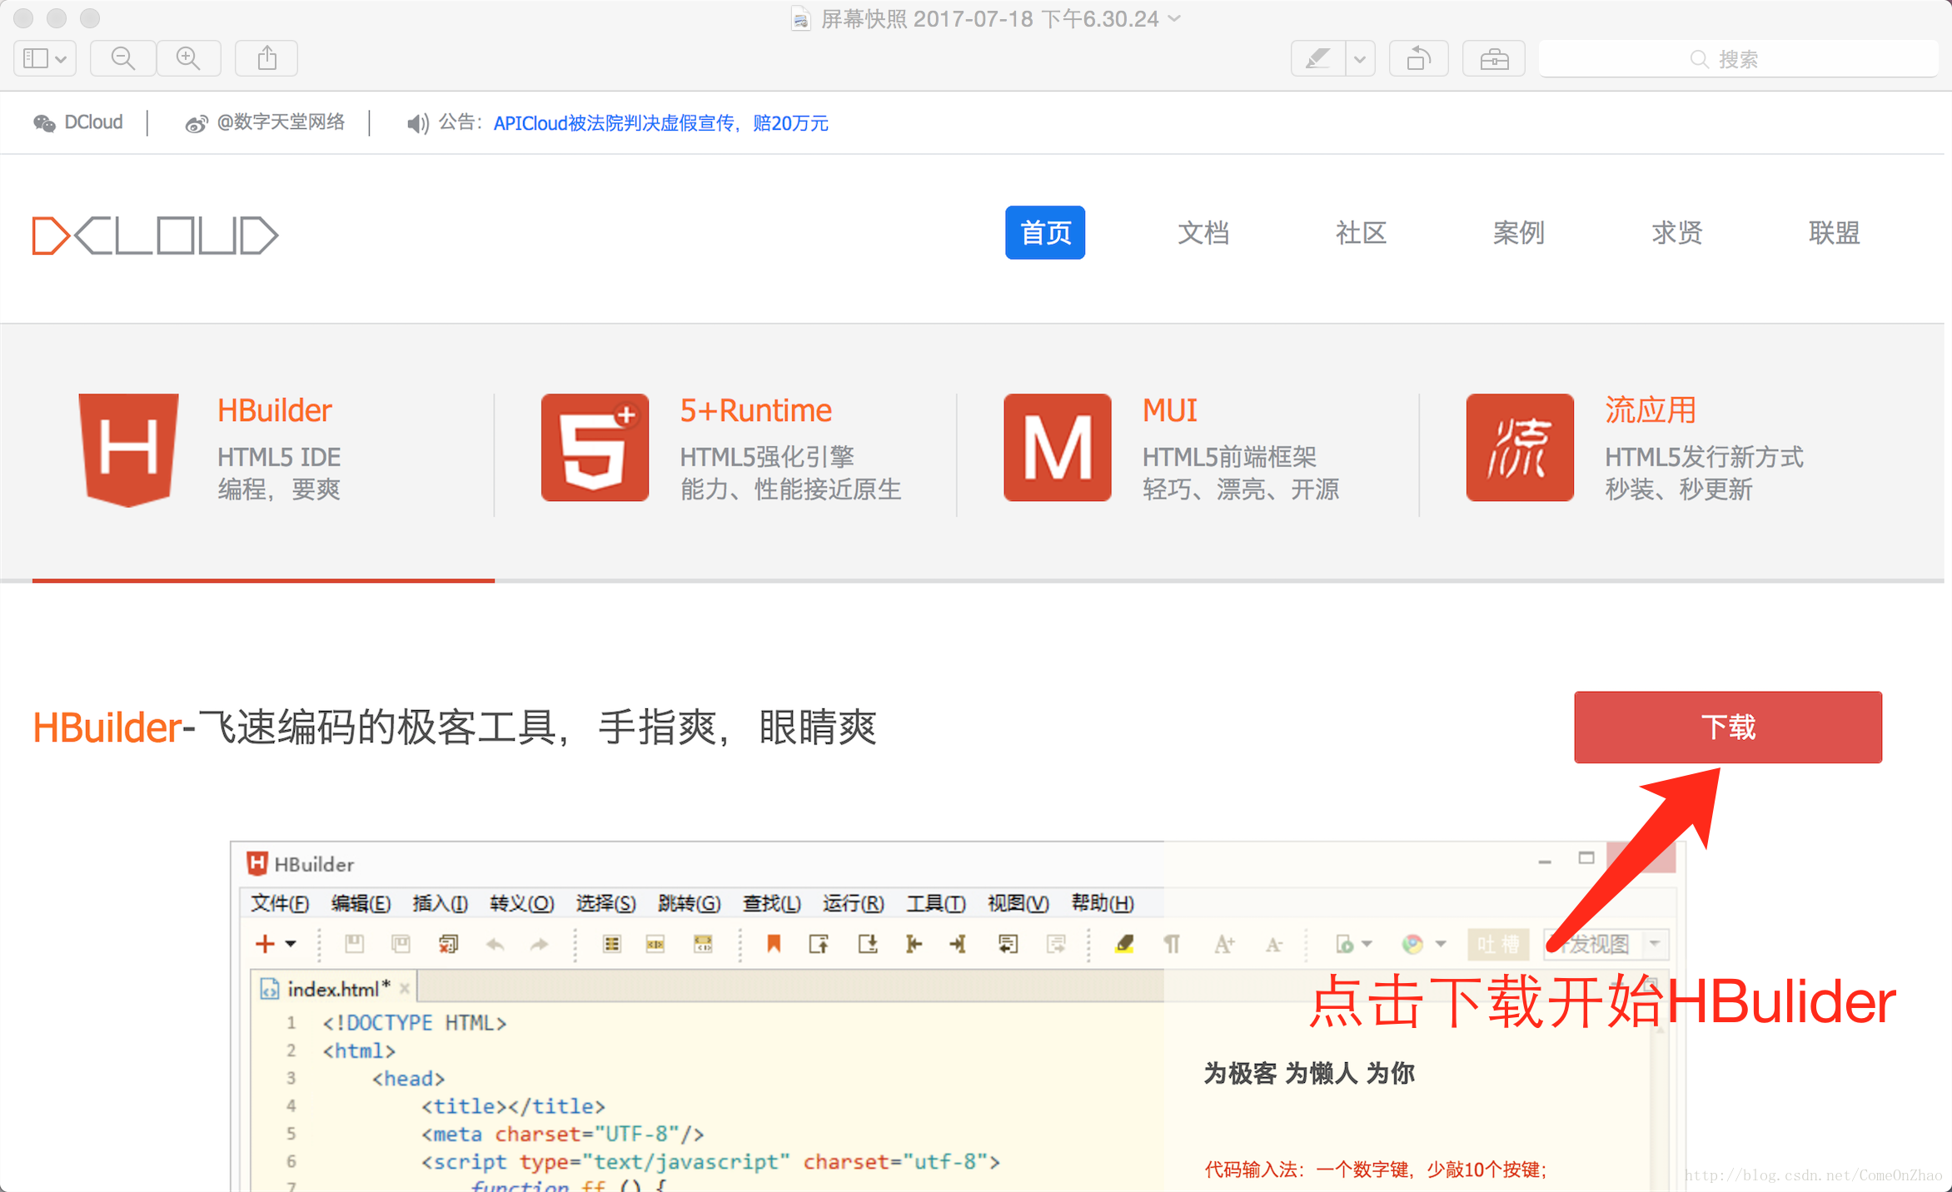Open the 5+Runtime product title

tap(755, 410)
